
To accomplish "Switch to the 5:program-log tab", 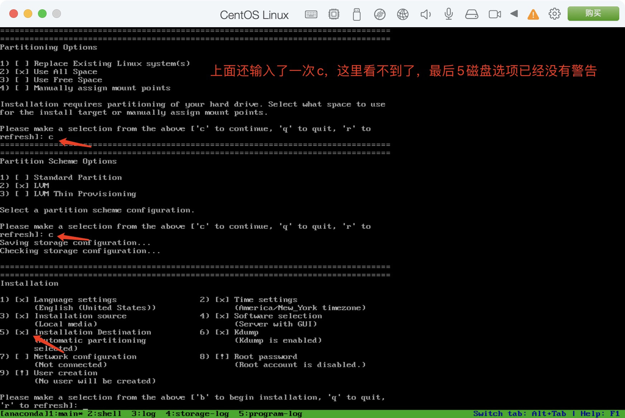I will pos(270,414).
